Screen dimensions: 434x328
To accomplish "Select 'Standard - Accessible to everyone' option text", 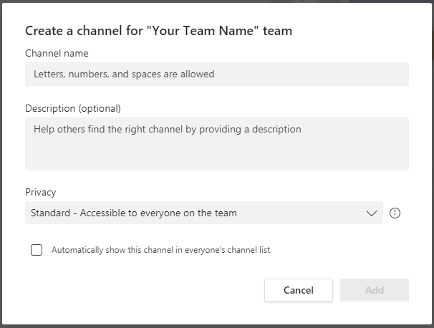I will click(134, 213).
